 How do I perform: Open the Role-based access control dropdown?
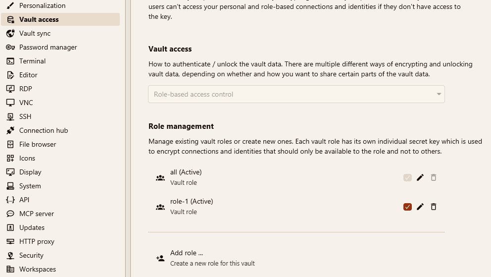[296, 94]
